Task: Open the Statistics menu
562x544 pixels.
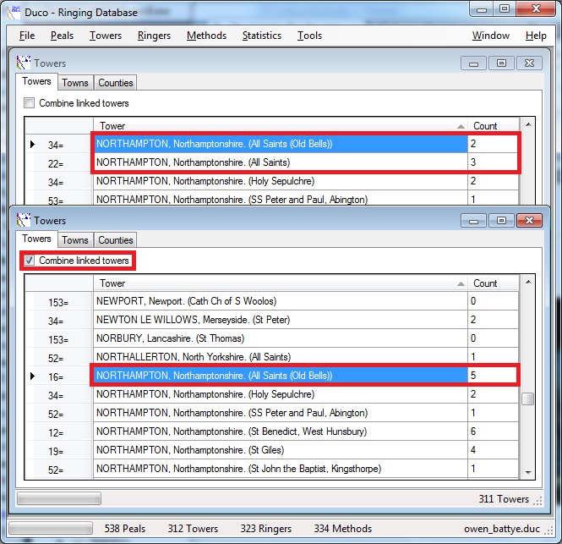Action: point(261,36)
